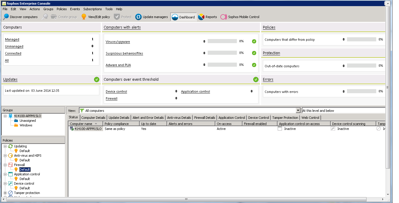Open the 'At this level and below' dropdown
The height and width of the screenshot is (203, 399).
(344, 111)
